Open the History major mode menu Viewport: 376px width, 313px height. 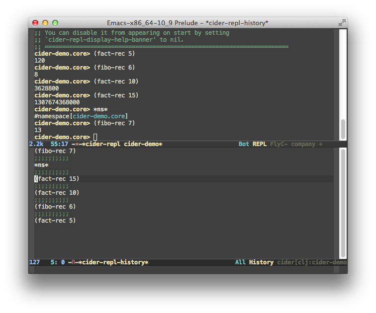(x=261, y=262)
